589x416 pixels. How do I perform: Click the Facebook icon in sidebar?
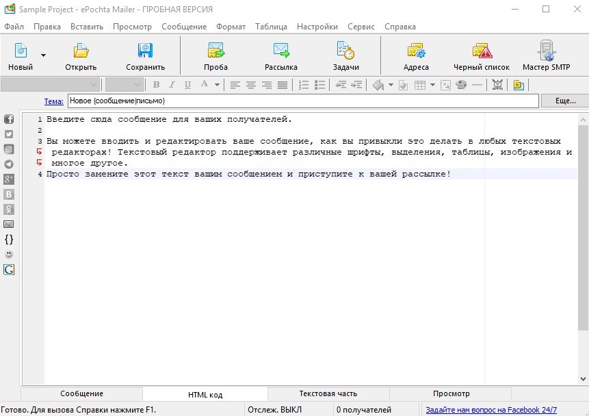9,119
